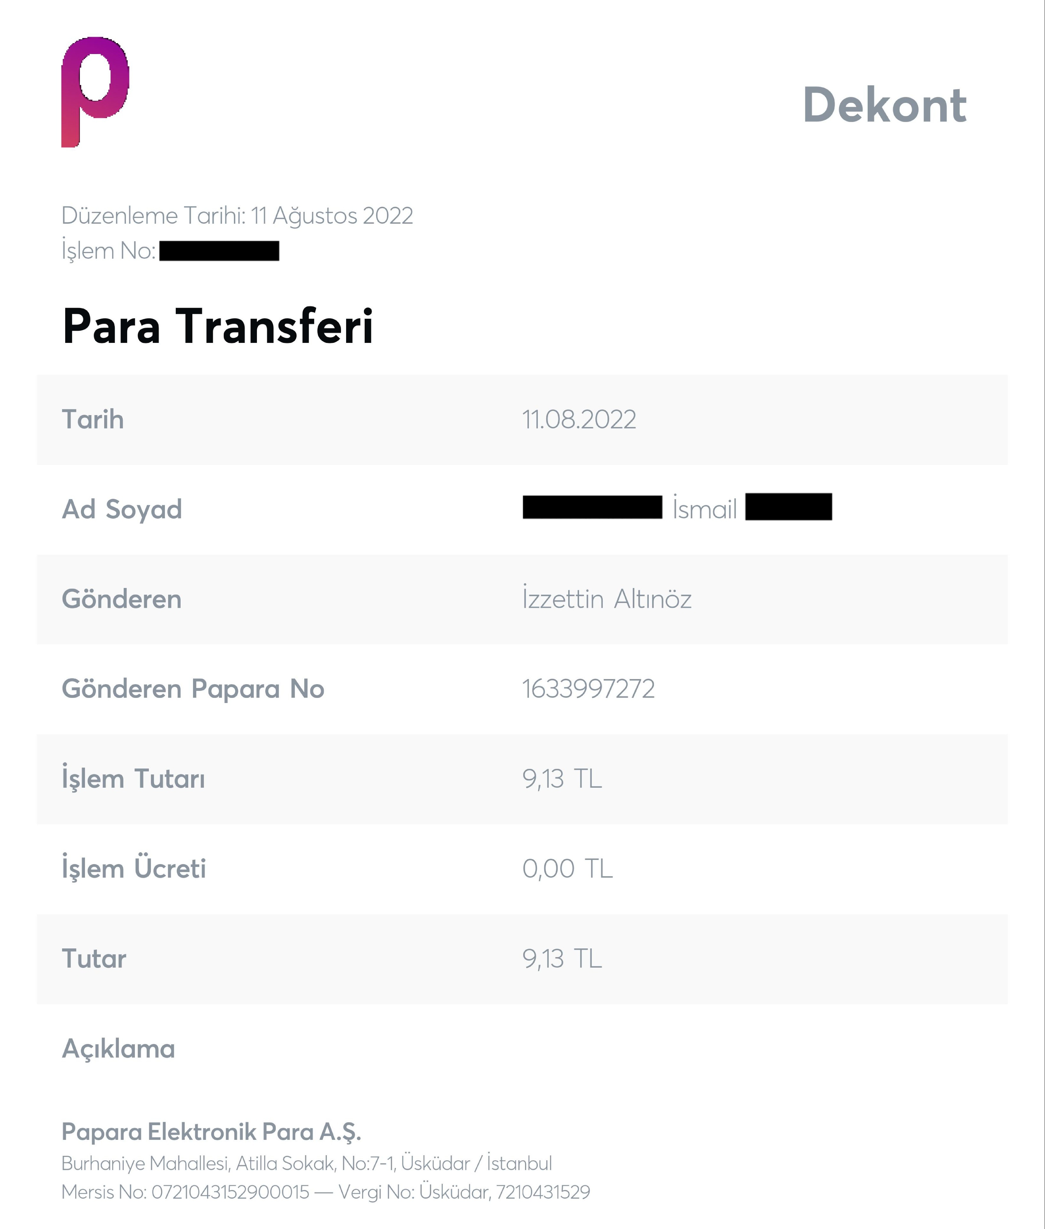Click the Tarih row label
The image size is (1045, 1229).
pos(93,419)
